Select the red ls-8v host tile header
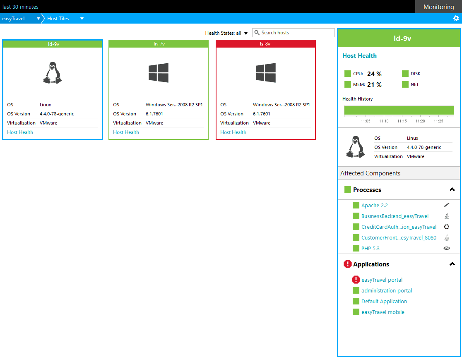Screen dimensions: 462x357 pyautogui.click(x=266, y=43)
